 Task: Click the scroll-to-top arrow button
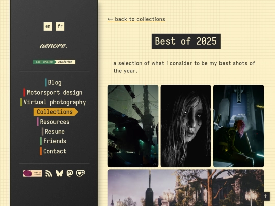click(265, 196)
